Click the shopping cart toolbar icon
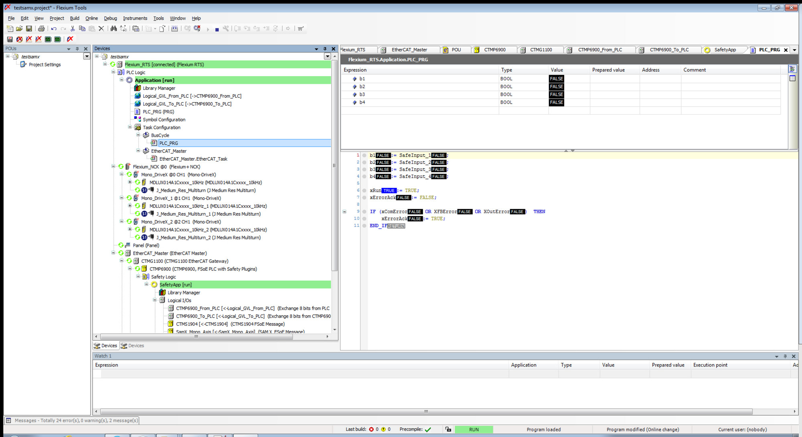802x437 pixels. tap(300, 28)
